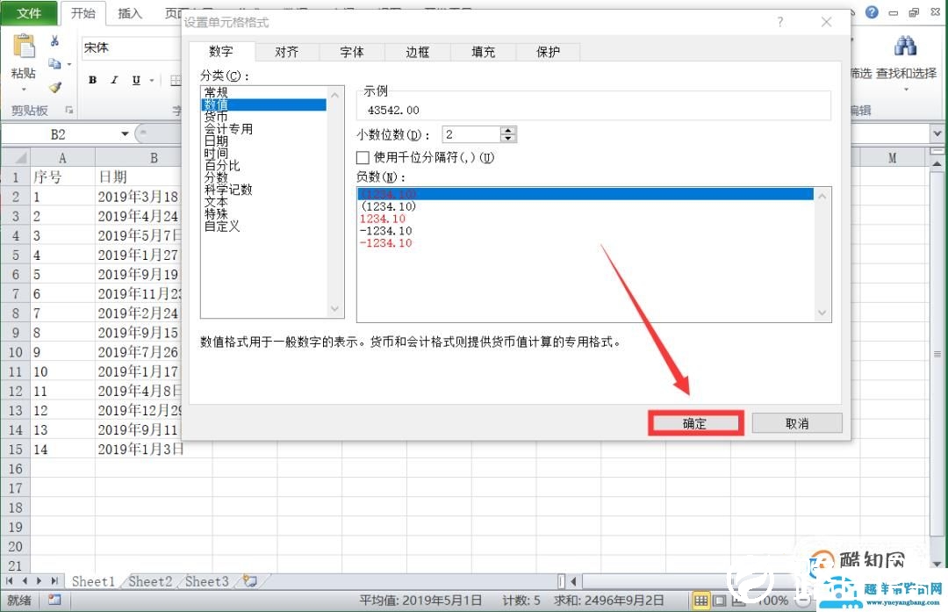Click the Find and Select binoculars icon

905,46
